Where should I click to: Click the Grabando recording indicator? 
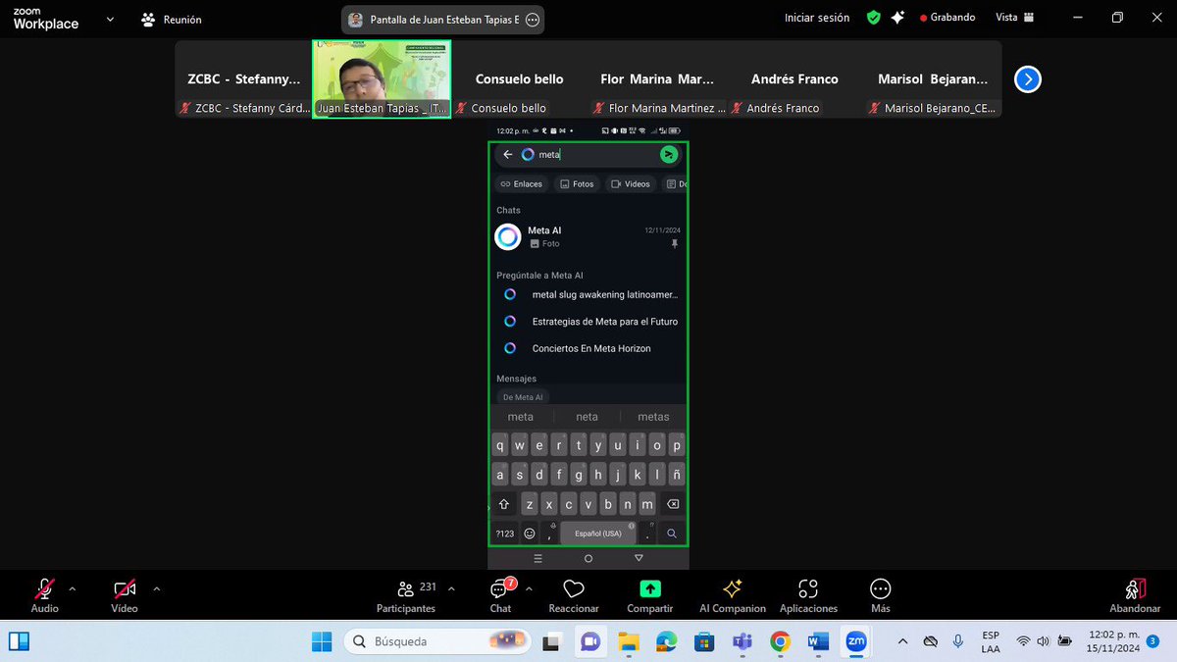pos(947,18)
